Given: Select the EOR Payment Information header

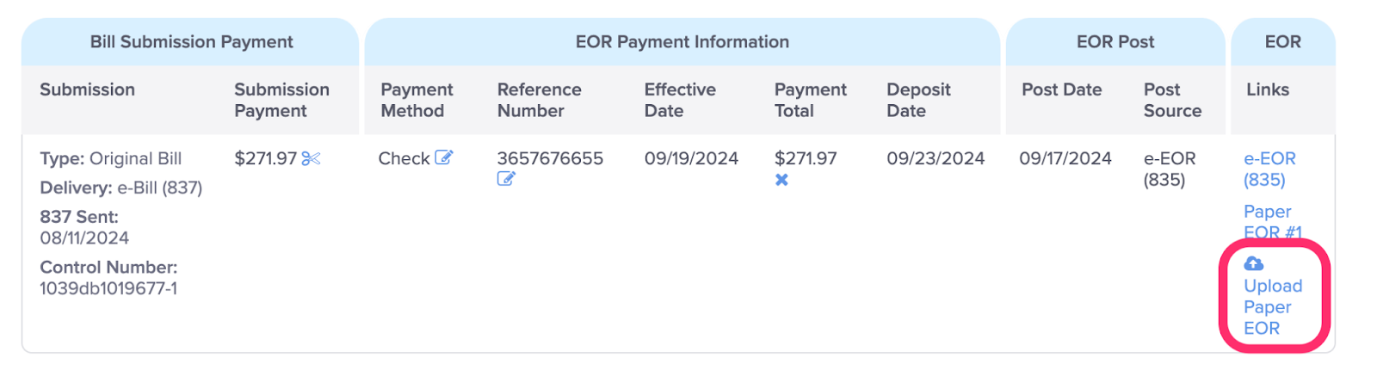Looking at the screenshot, I should pos(682,41).
